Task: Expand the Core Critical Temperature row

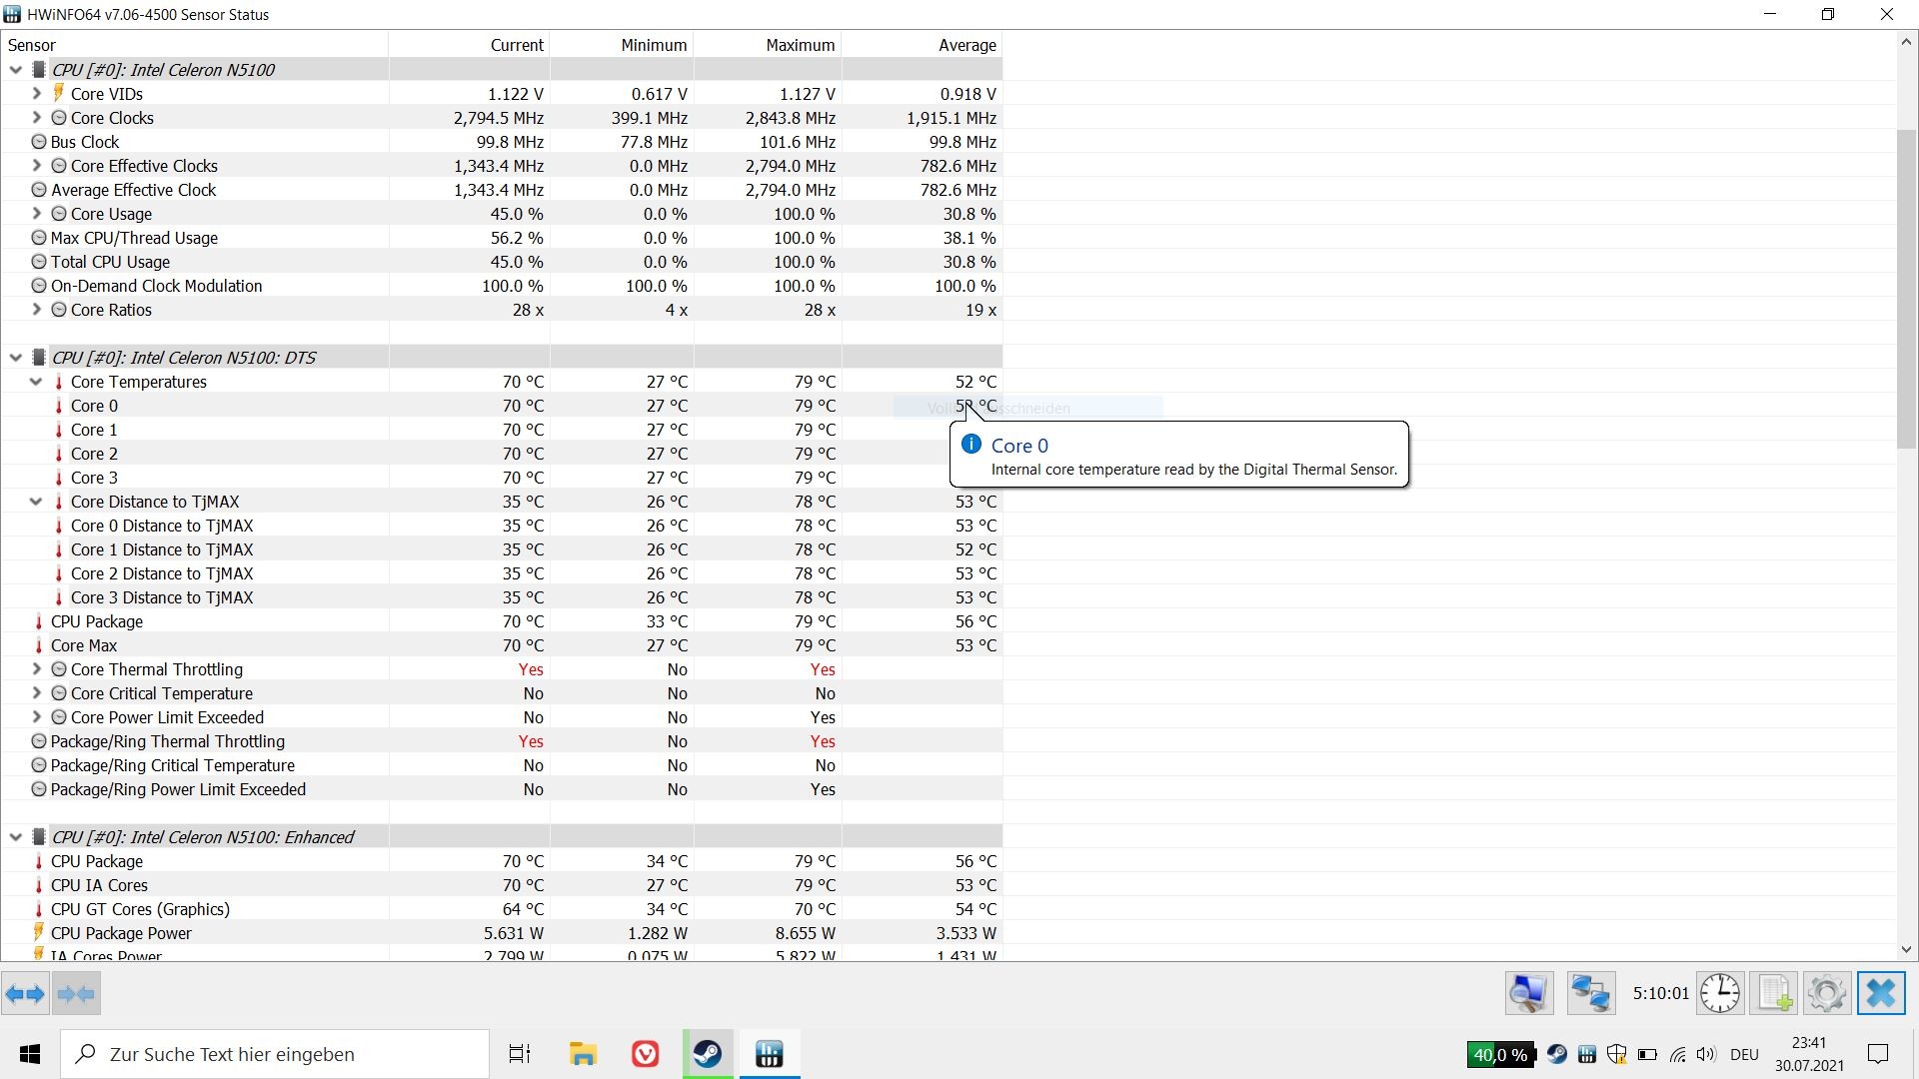Action: coord(36,692)
